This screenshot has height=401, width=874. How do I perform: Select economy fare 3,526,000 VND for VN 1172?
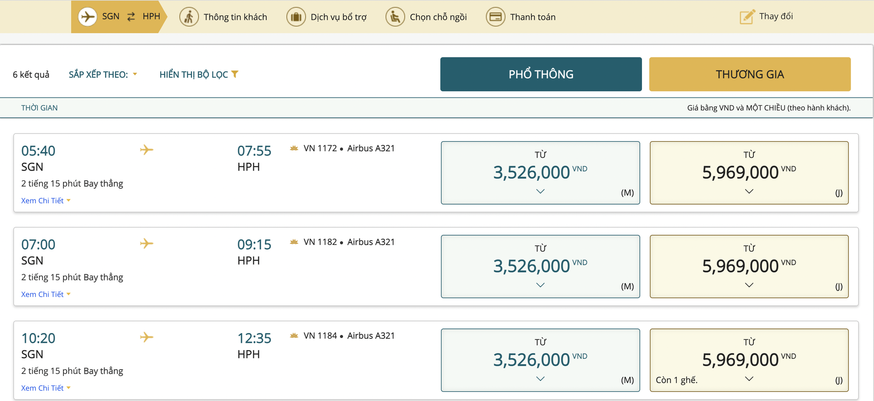tap(540, 172)
